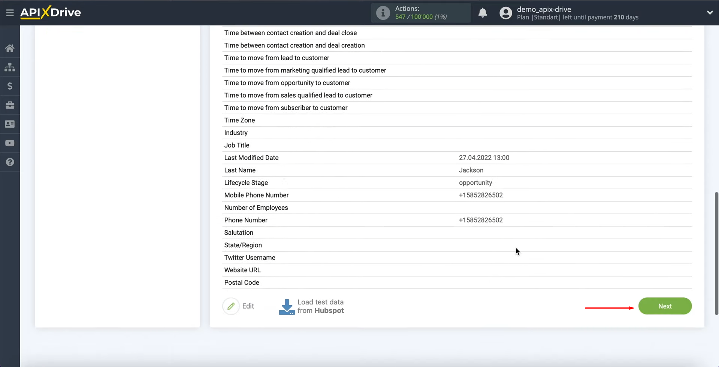Viewport: 719px width, 367px height.
Task: Click the dollar Payments icon in sidebar
Action: point(10,86)
